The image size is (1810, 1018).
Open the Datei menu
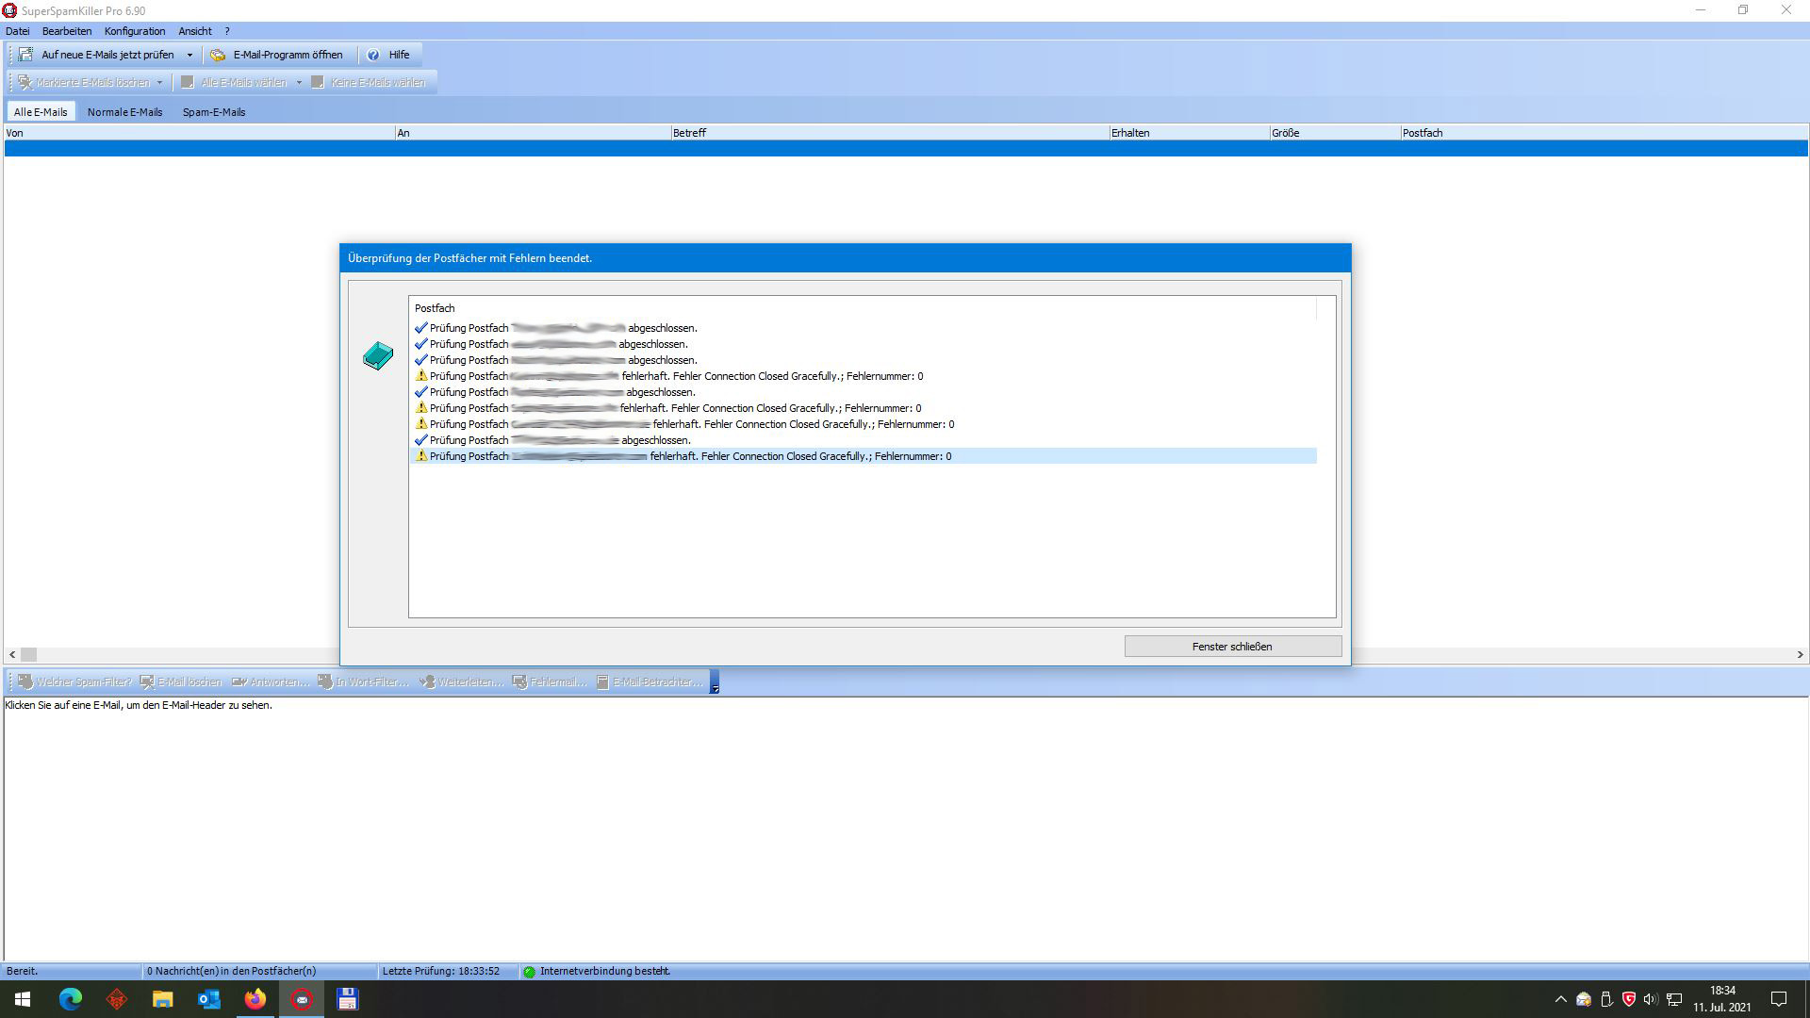[17, 31]
